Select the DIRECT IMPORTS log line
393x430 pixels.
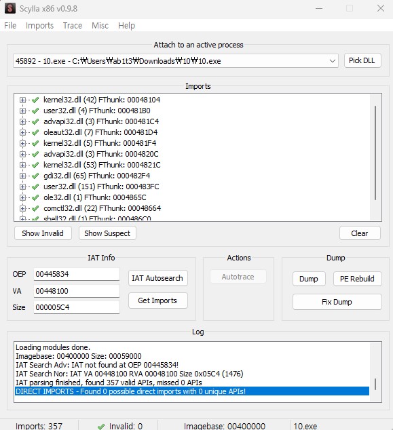(x=192, y=391)
